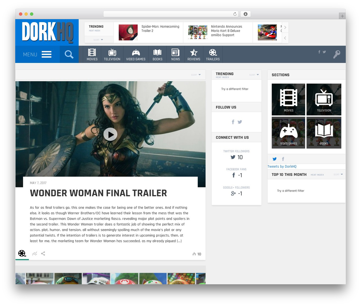Click the trend graph icon under article
361x306 pixels.
click(x=34, y=253)
